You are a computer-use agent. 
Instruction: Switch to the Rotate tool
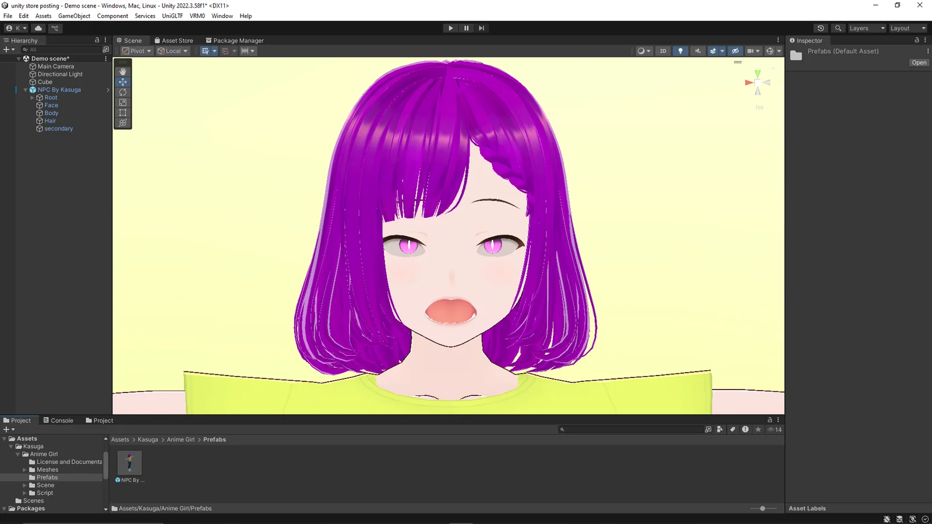122,92
